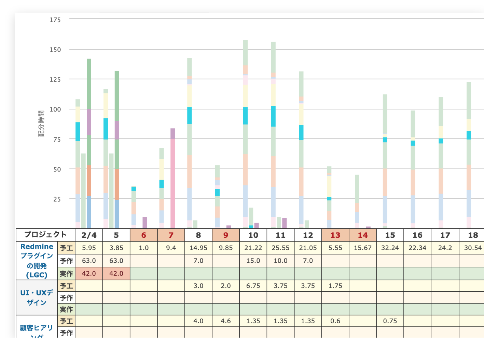Select the 21.22 cell in column 10
The height and width of the screenshot is (338, 484).
(x=253, y=248)
